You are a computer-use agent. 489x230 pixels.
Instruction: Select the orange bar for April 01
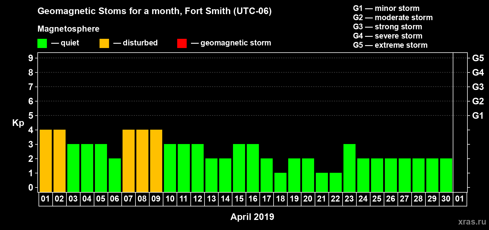click(x=46, y=161)
